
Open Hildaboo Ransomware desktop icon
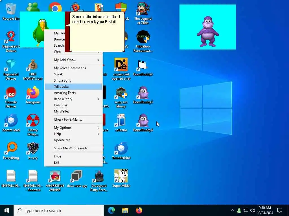pos(143,41)
